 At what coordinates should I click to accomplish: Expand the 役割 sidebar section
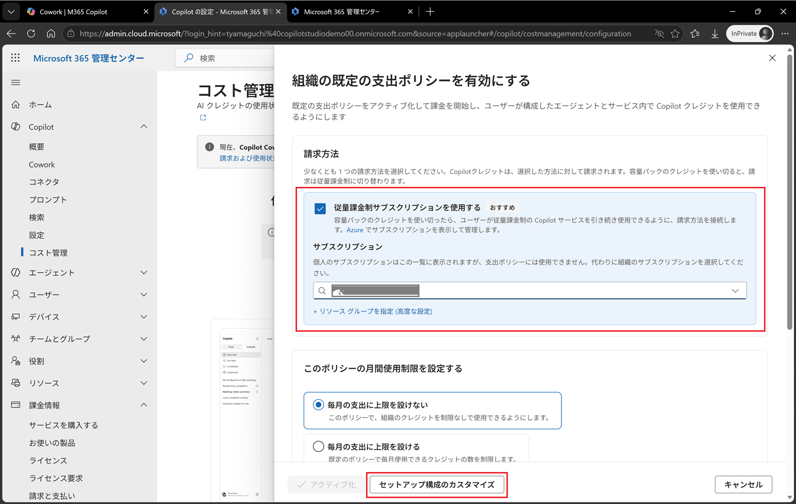[144, 361]
